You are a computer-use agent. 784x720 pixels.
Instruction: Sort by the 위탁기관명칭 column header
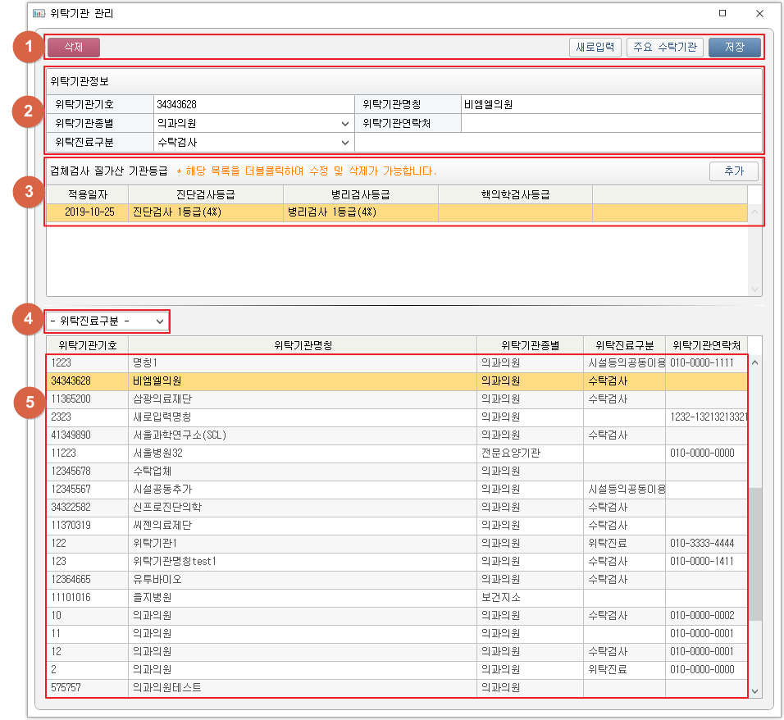click(x=302, y=345)
